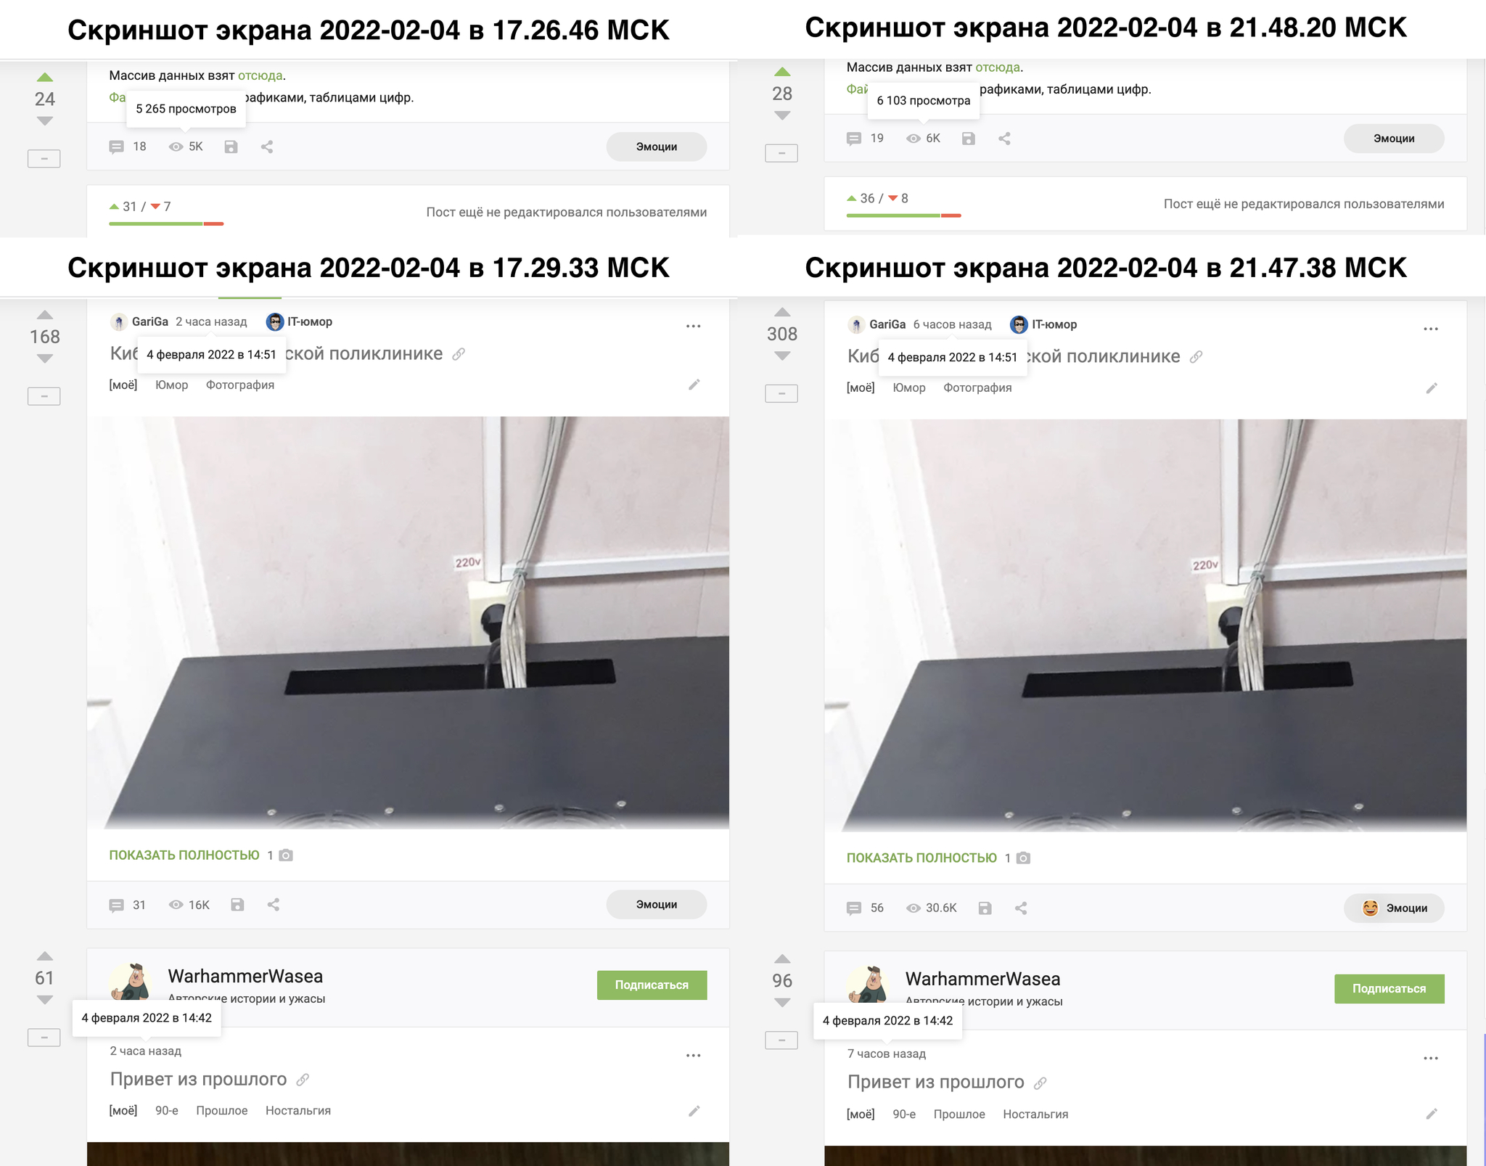Open three-dots menu on the 7 часов назад post
The width and height of the screenshot is (1486, 1166).
pos(1431,1058)
